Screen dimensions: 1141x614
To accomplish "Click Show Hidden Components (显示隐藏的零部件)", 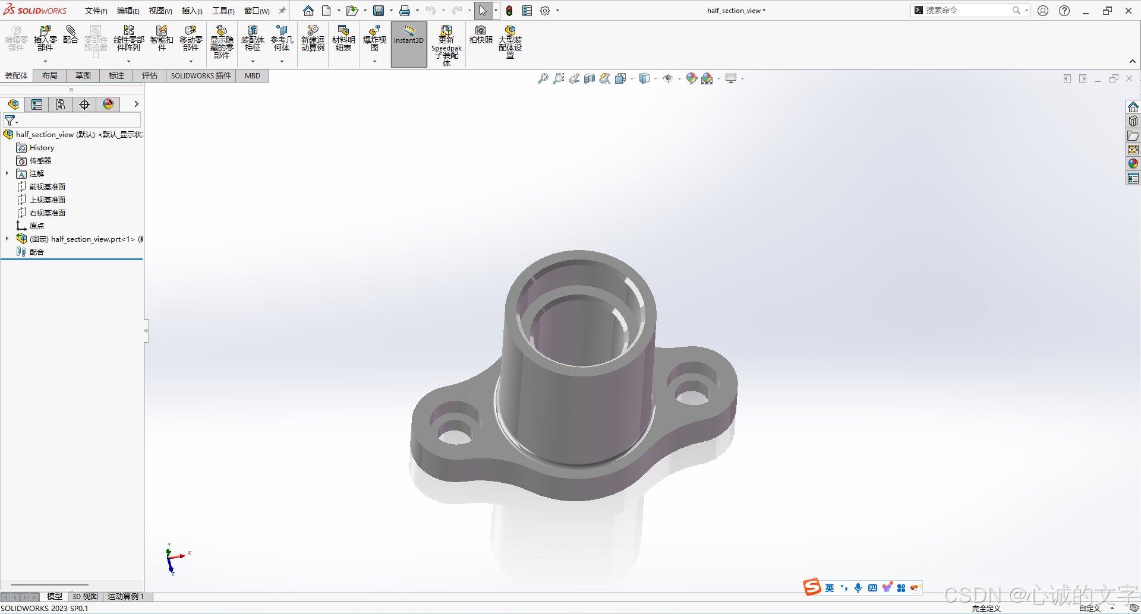I will [222, 42].
